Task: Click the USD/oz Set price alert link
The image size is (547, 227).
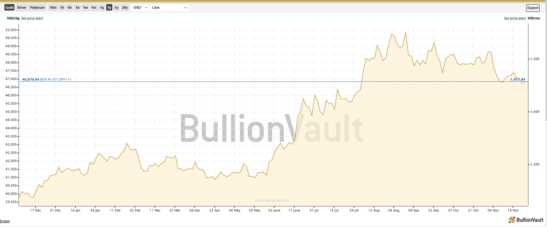Action: pyautogui.click(x=515, y=18)
